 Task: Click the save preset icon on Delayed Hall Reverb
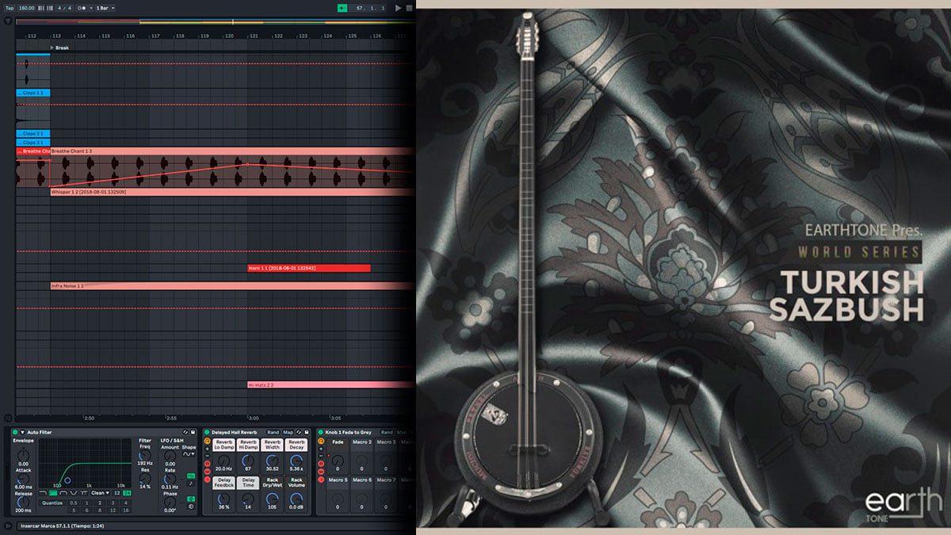pos(307,432)
